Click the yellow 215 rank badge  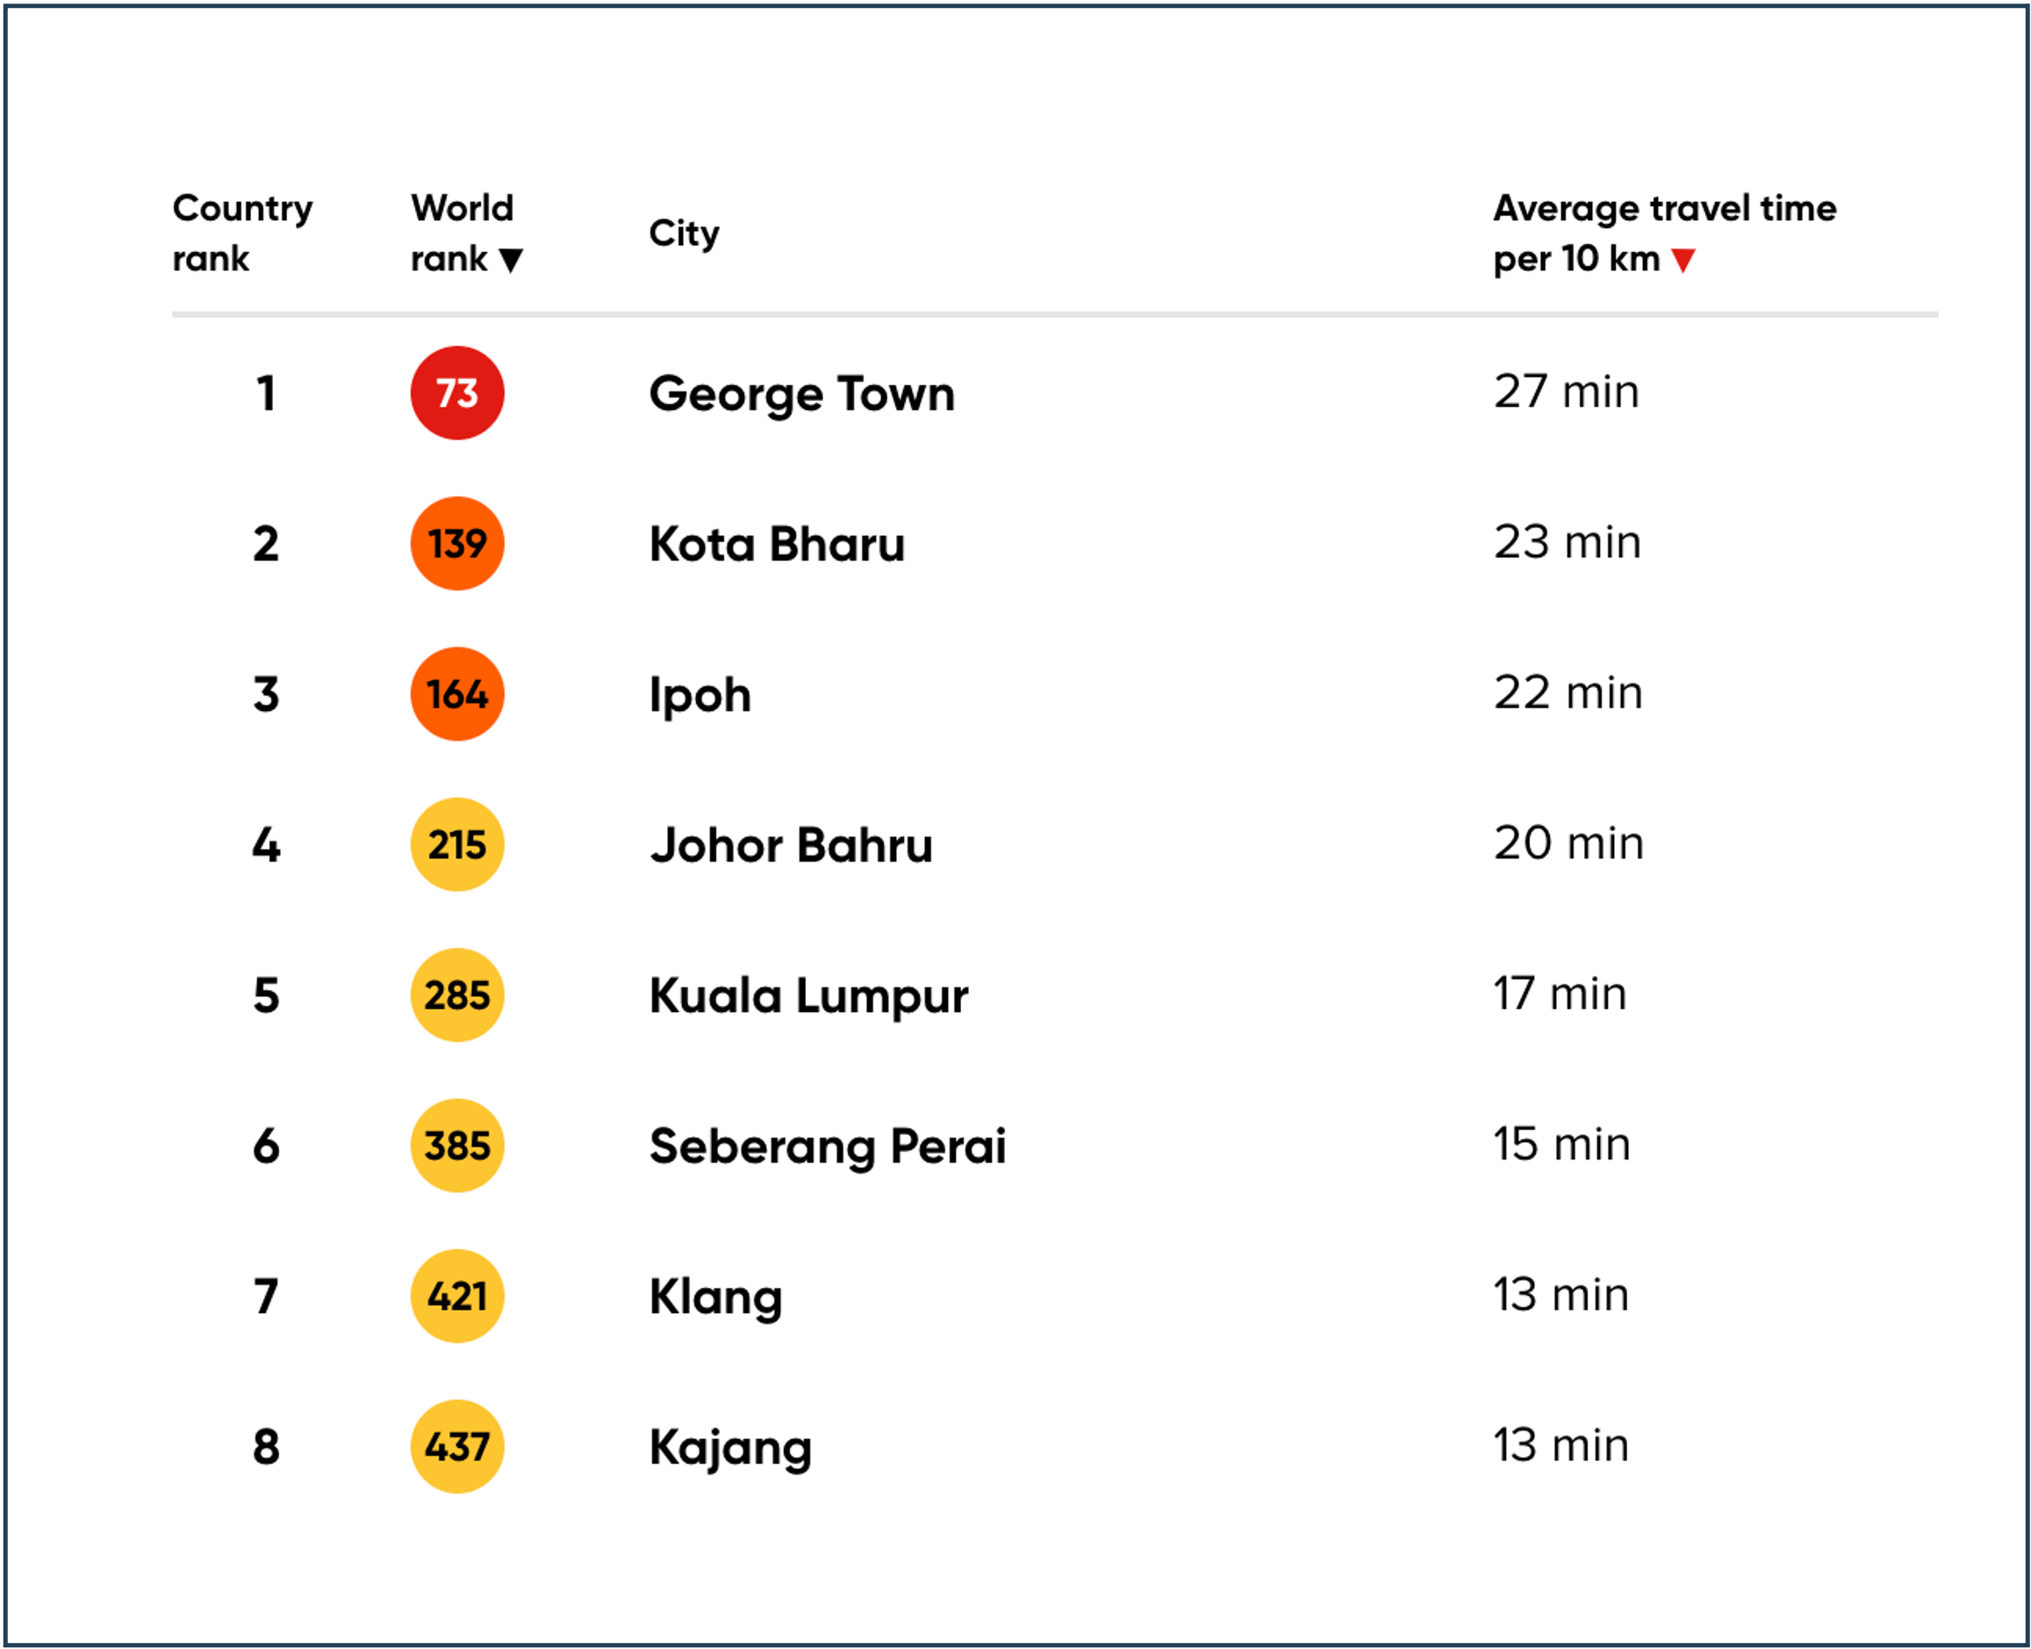pos(457,844)
